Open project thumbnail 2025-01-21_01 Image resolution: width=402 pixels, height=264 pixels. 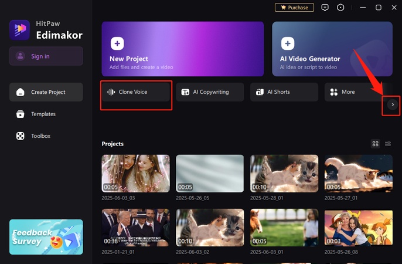(x=135, y=227)
